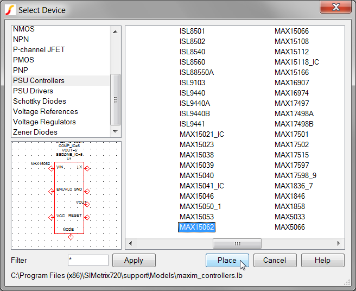Choose device ISL9441
The height and width of the screenshot is (291, 356).
192,124
